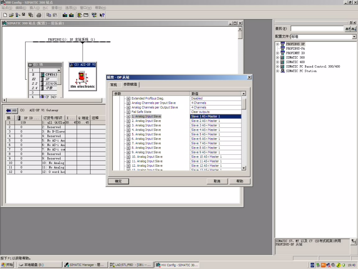Click the catalog description toggle icon at bottom right
Image resolution: width=358 pixels, height=269 pixels.
pyautogui.click(x=353, y=241)
